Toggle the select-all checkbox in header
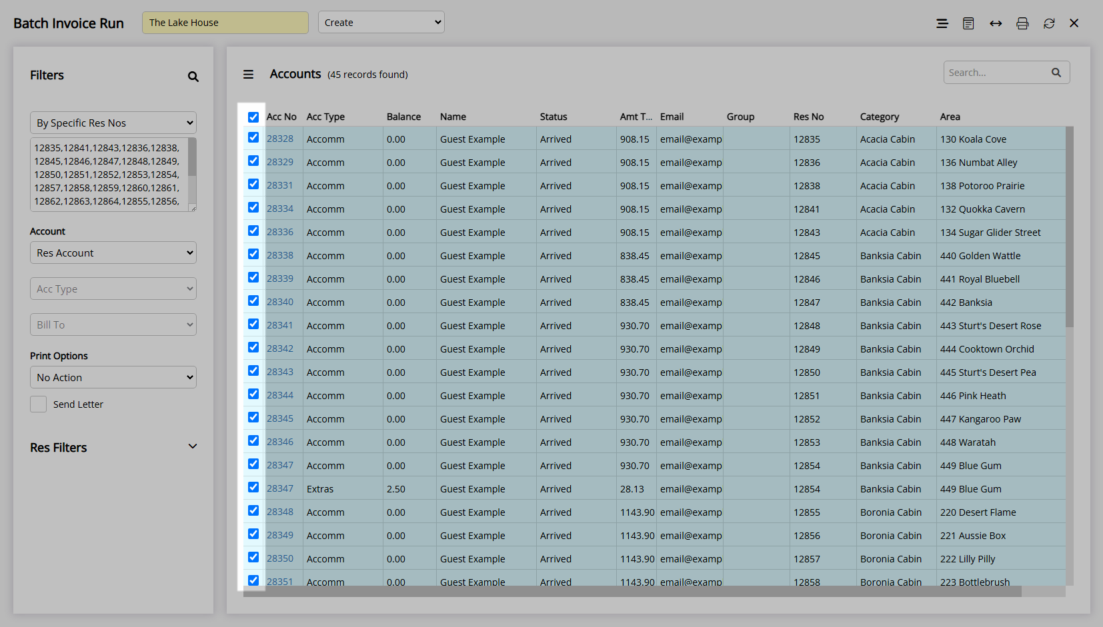 click(253, 117)
